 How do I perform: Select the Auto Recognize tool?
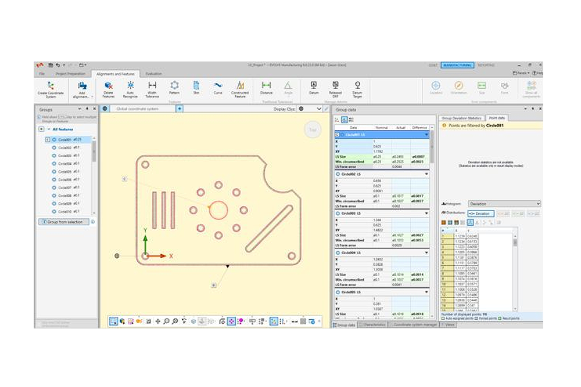coord(130,86)
